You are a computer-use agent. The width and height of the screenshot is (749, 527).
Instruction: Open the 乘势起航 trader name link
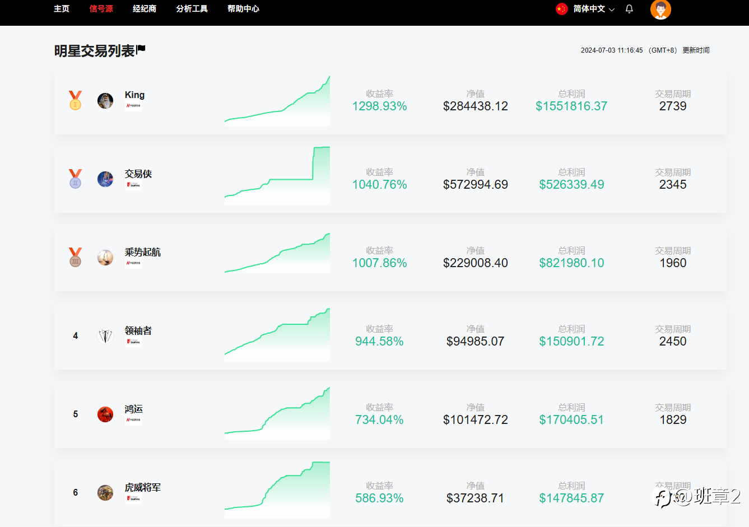[143, 252]
